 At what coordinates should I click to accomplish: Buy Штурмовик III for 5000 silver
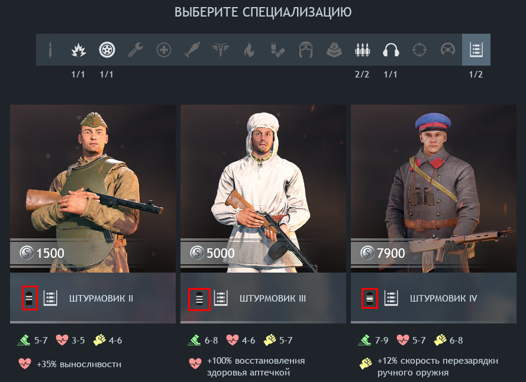(x=212, y=253)
